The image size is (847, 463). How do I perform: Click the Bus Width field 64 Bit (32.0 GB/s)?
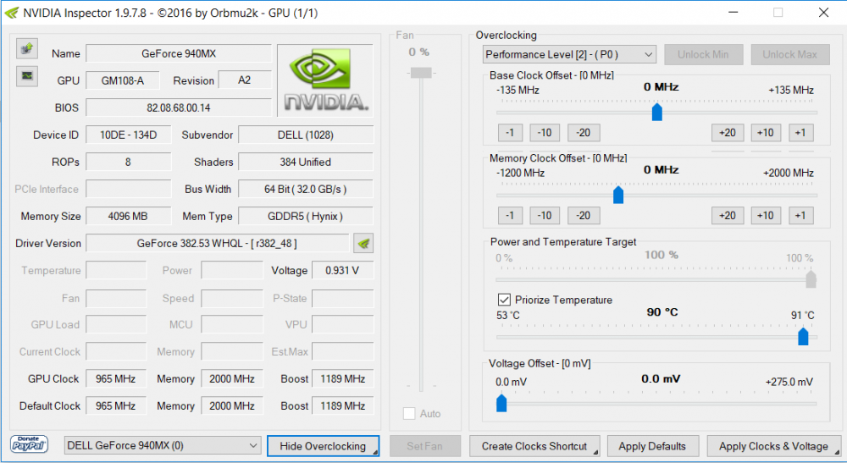click(306, 190)
